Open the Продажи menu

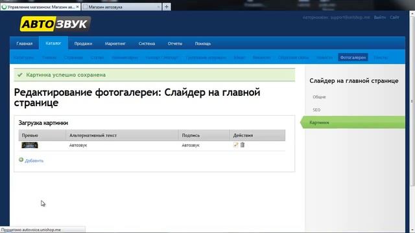(x=83, y=43)
